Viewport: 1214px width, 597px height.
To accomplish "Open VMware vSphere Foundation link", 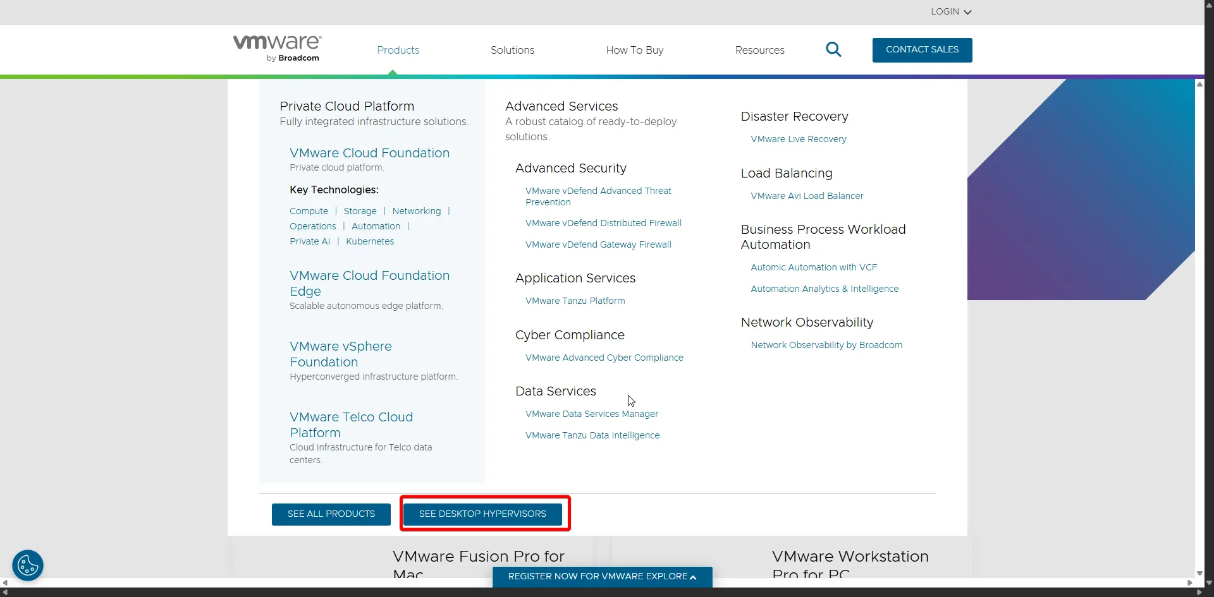I will tap(341, 354).
